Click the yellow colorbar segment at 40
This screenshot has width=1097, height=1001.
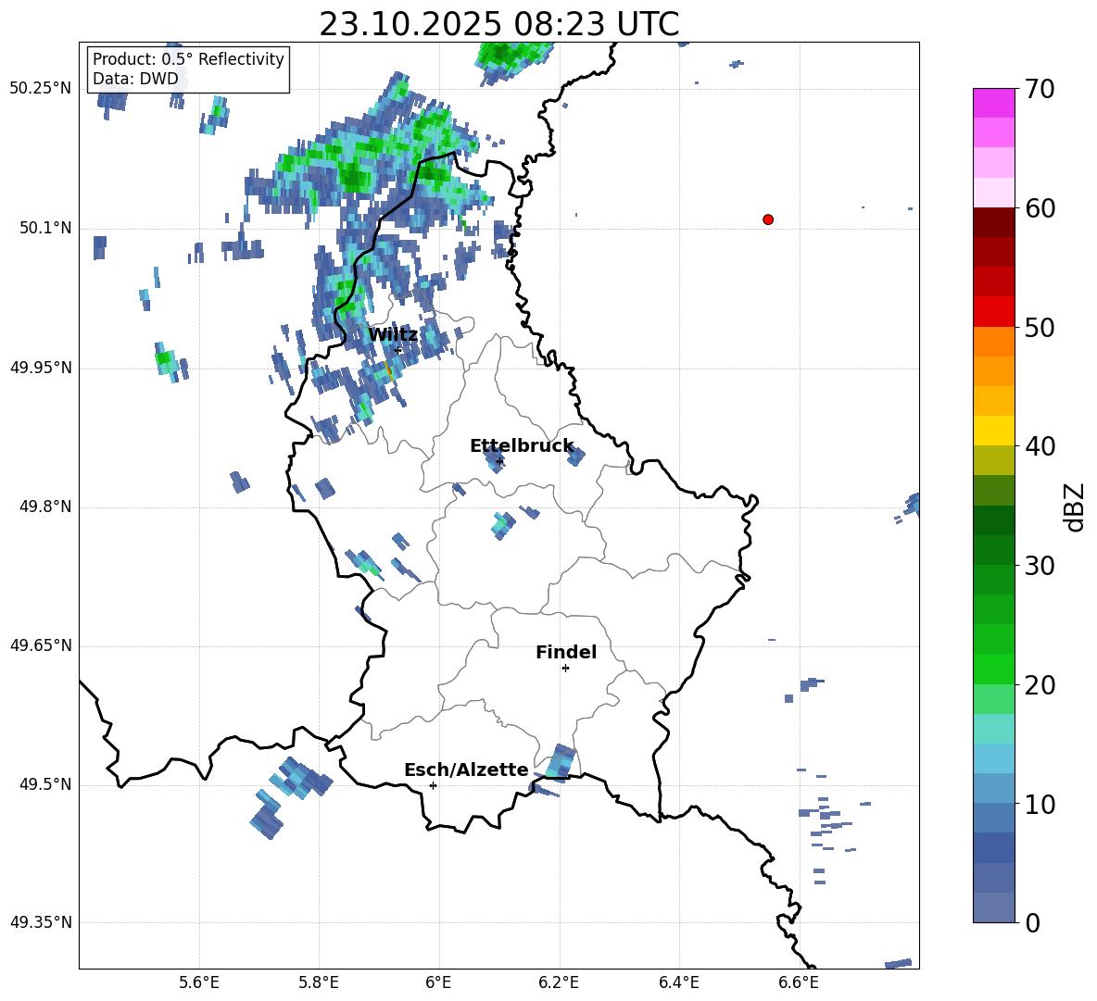(x=993, y=431)
